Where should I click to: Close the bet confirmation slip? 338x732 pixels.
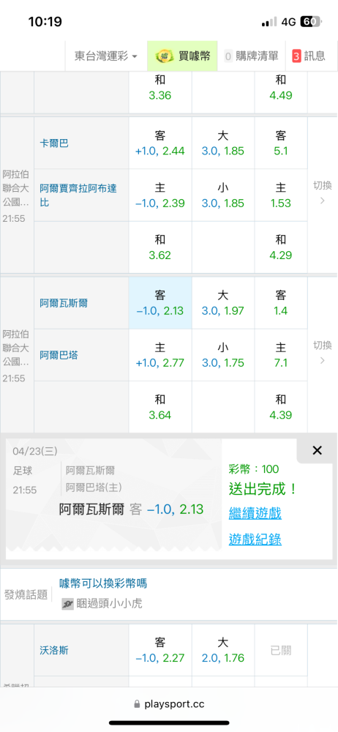(317, 450)
